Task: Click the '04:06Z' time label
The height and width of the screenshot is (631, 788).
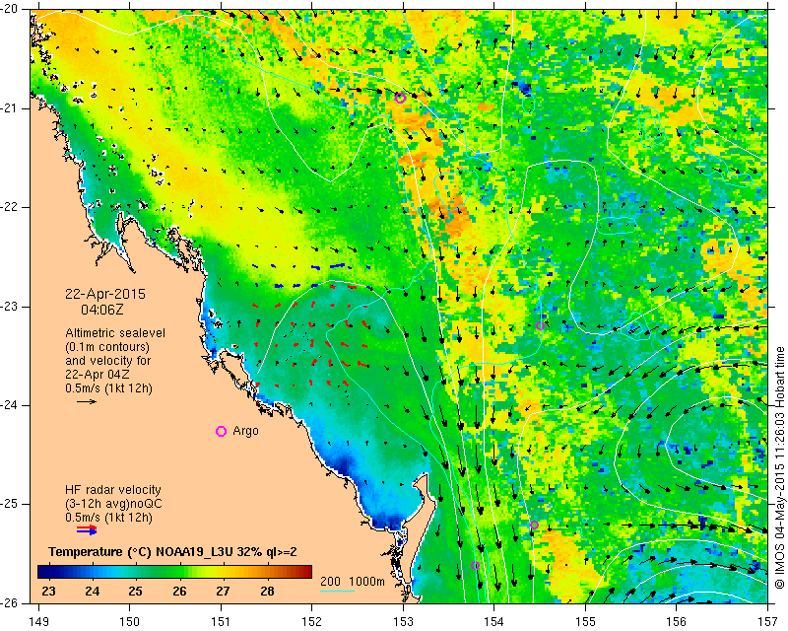Action: tap(102, 310)
